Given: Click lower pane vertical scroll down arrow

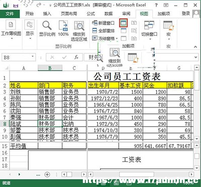Looking at the screenshot, I should click(196, 168).
